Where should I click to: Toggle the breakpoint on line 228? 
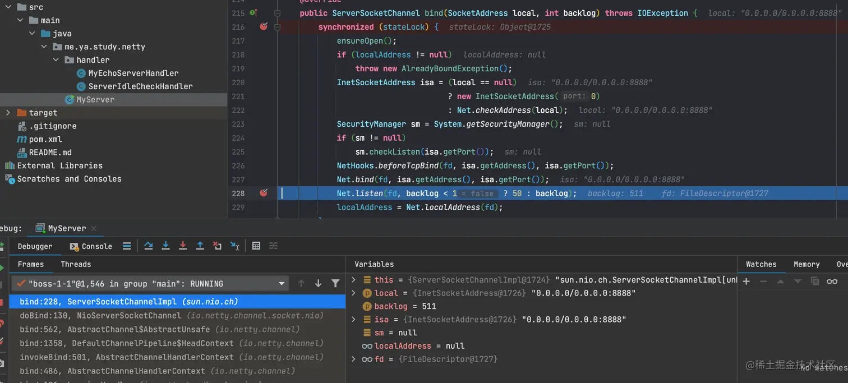(x=264, y=193)
